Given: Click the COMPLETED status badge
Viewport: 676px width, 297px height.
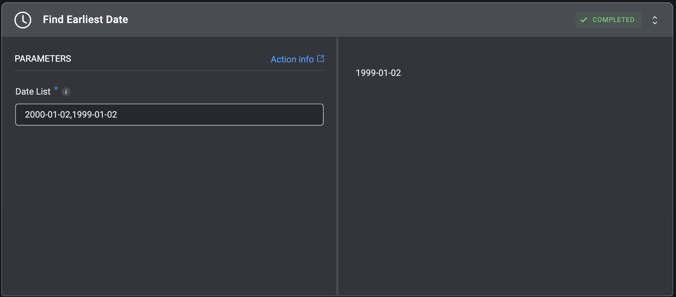Looking at the screenshot, I should [608, 20].
